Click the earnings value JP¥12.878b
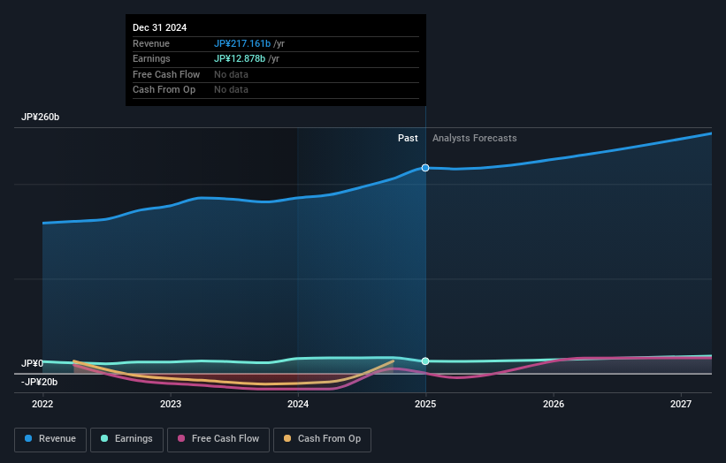The image size is (726, 463). tap(240, 58)
